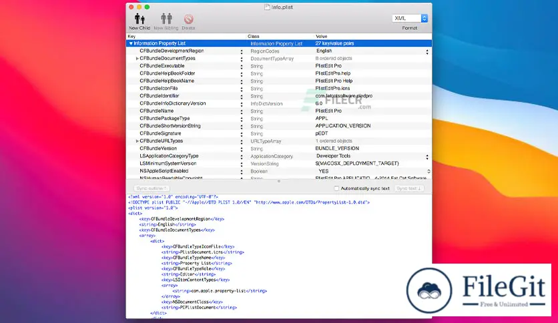Click the value '$(MACOSX_DEPLOYMENT_TARGET)'
The height and width of the screenshot is (323, 558).
pyautogui.click(x=357, y=164)
